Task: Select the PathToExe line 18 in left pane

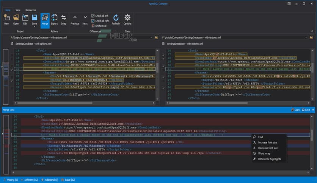Action: tap(89, 58)
